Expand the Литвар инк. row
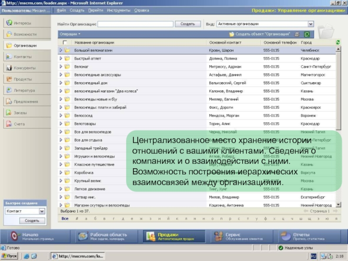348x261 pixels. pos(61,197)
